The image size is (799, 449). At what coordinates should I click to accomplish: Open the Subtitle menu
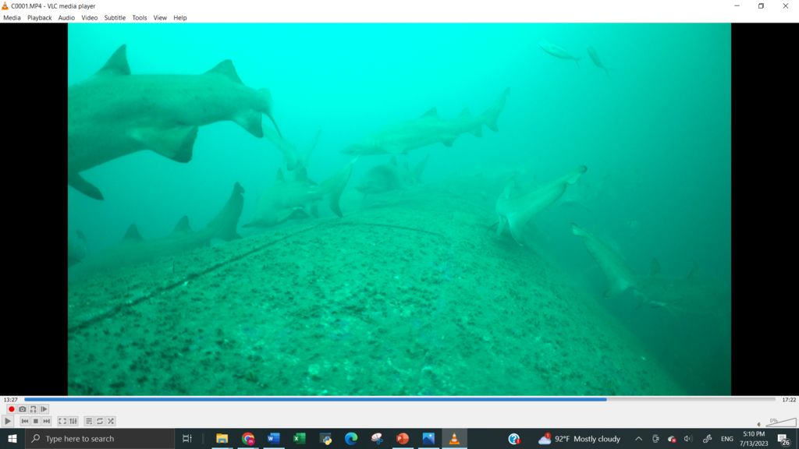click(x=115, y=18)
